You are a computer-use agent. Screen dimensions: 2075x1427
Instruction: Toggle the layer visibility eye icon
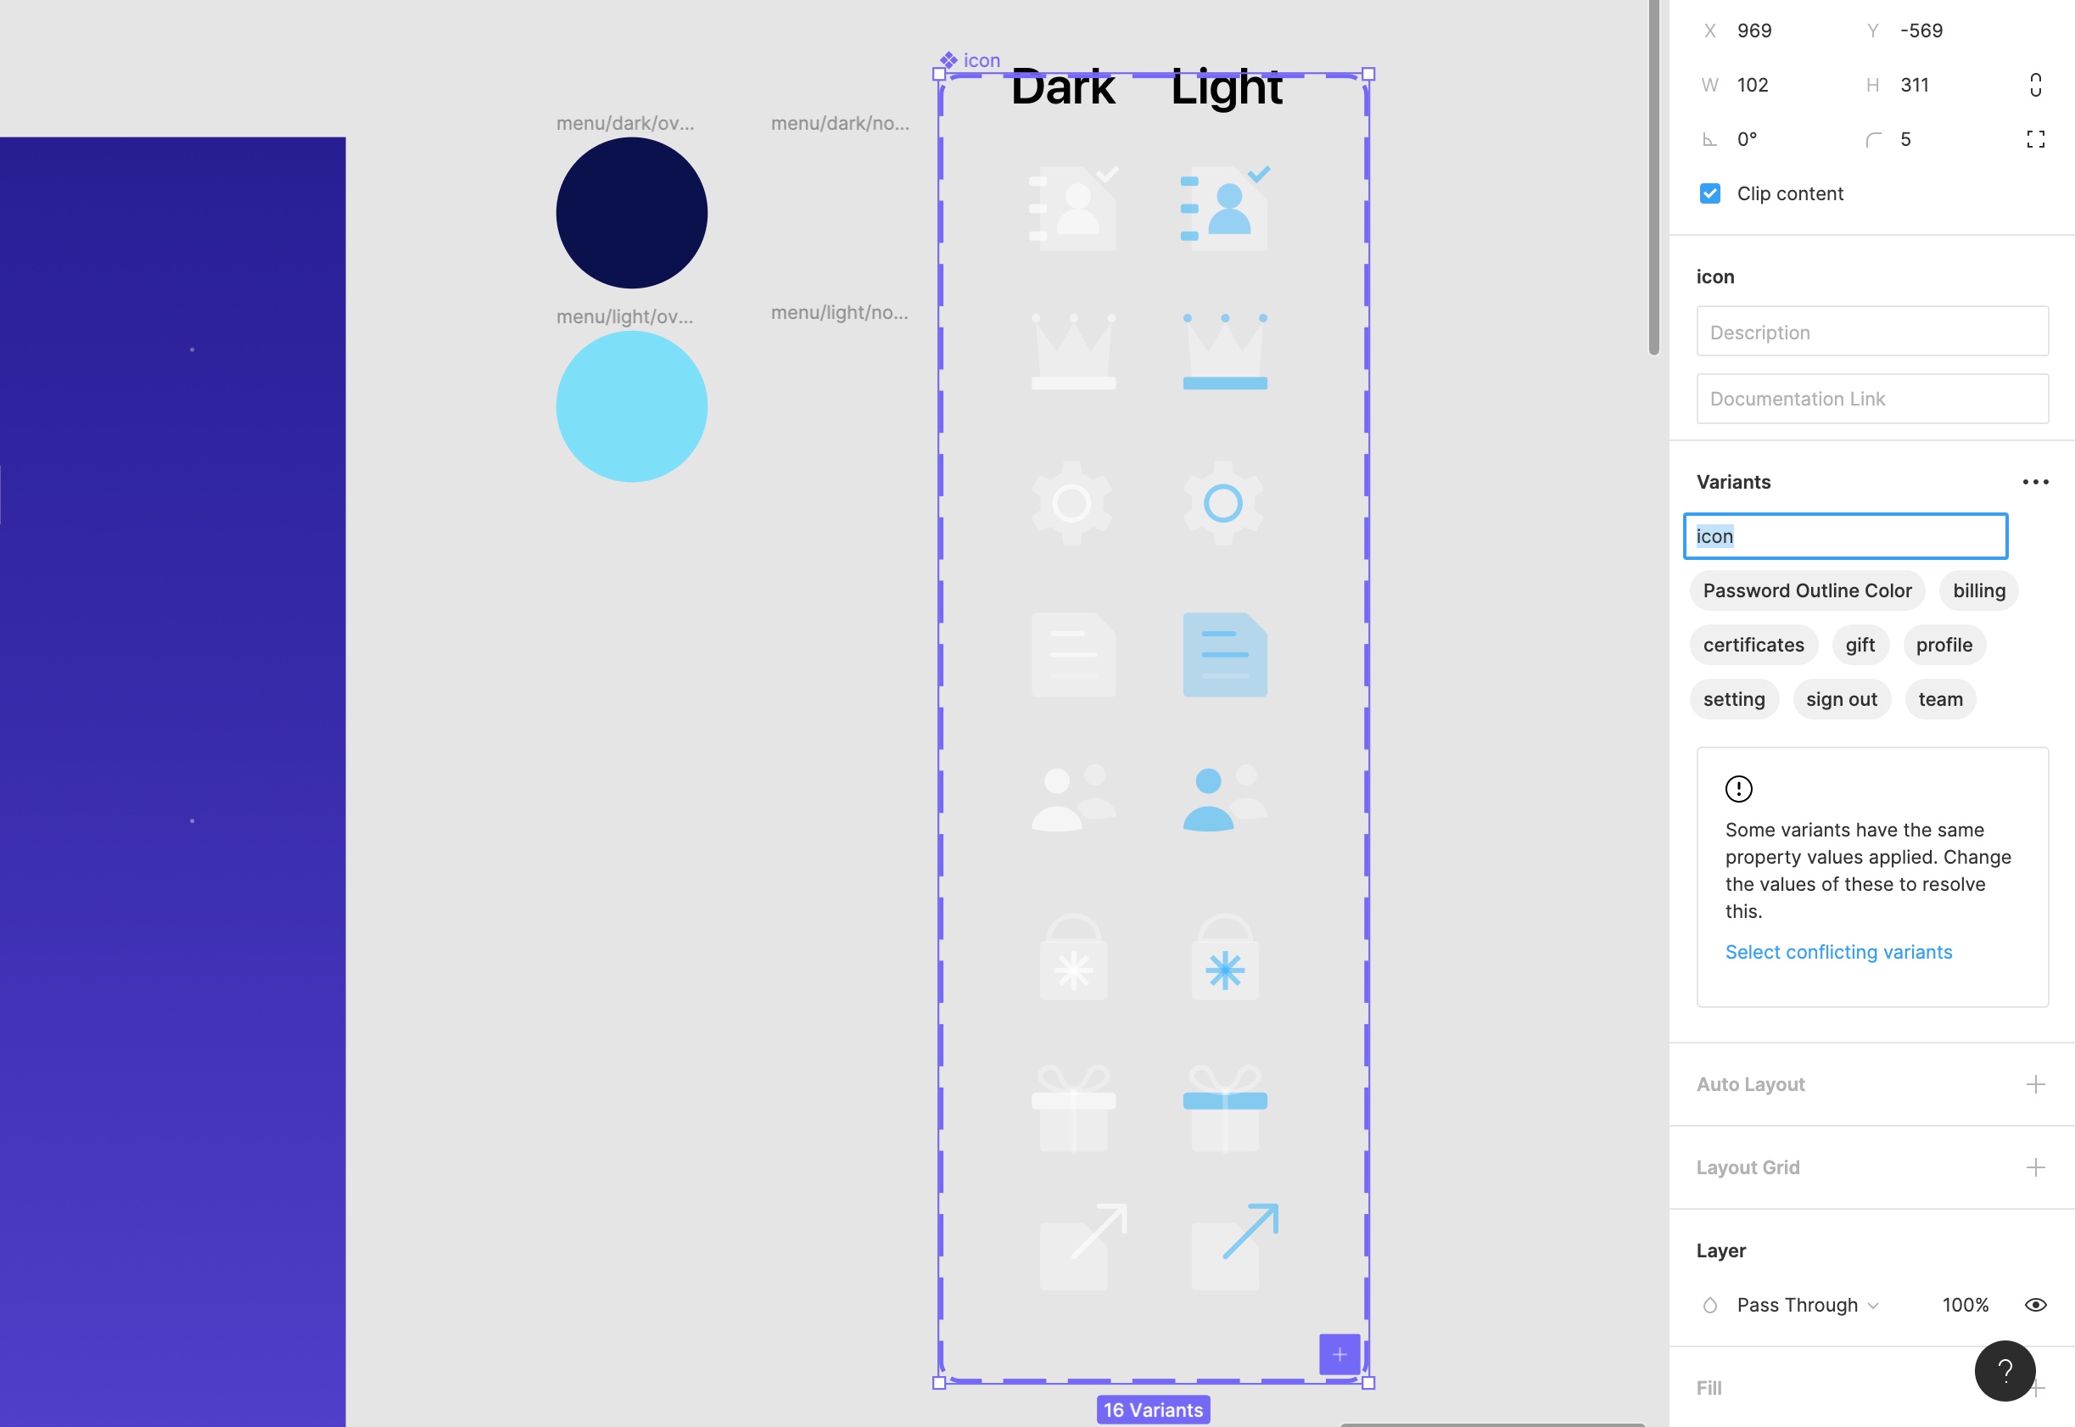tap(2039, 1305)
